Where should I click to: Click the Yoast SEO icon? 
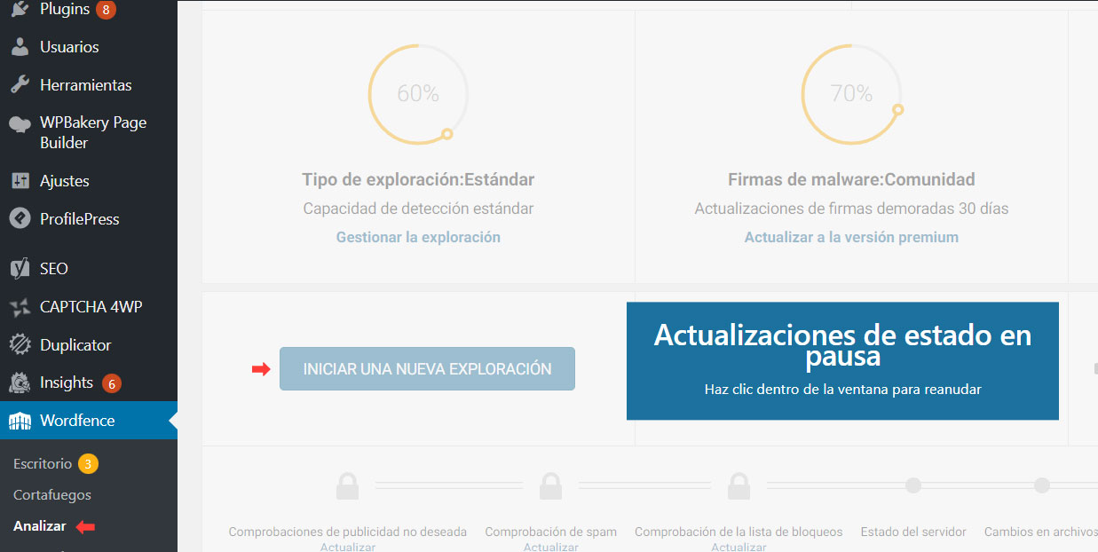tap(20, 269)
